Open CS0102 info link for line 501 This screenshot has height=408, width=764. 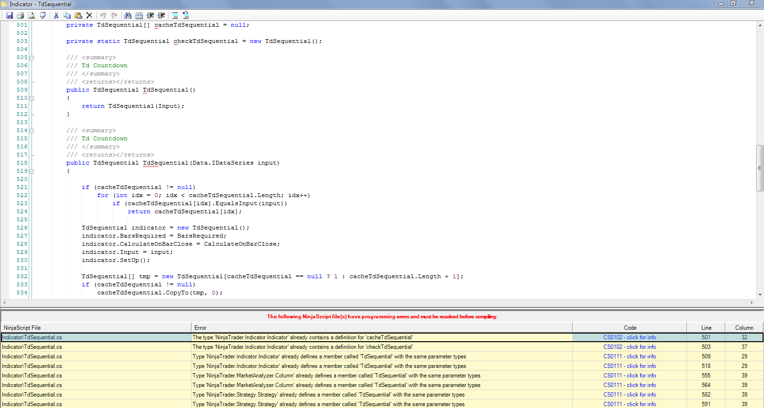coord(629,337)
